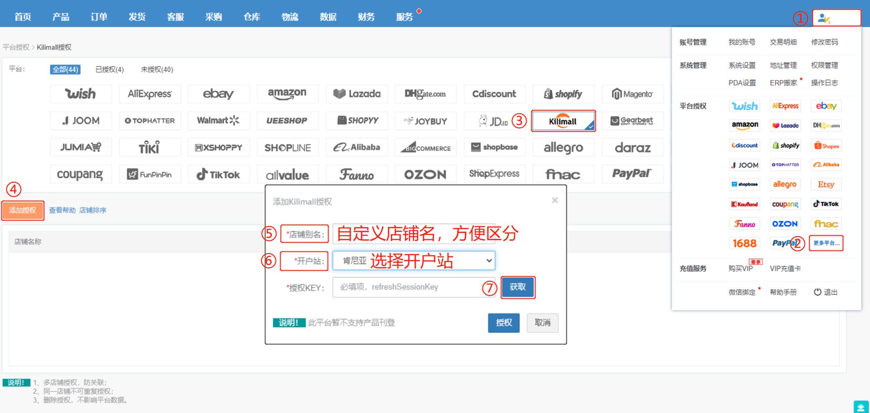Screen dimensions: 870x413
Task: Pick the JUMIA platform tile
Action: (x=81, y=147)
